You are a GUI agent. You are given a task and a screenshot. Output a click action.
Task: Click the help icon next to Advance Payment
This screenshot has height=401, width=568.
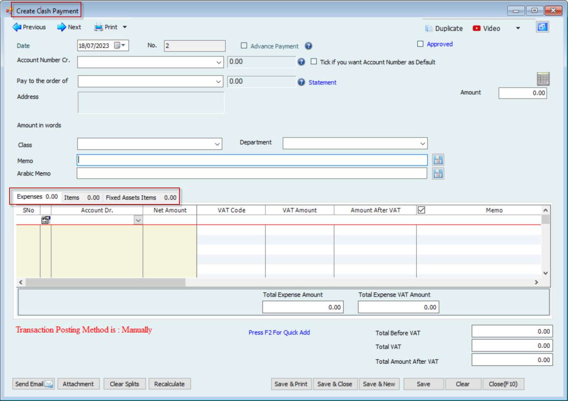[308, 46]
